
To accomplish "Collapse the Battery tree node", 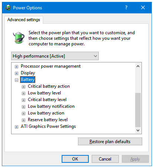I will tap(16, 80).
